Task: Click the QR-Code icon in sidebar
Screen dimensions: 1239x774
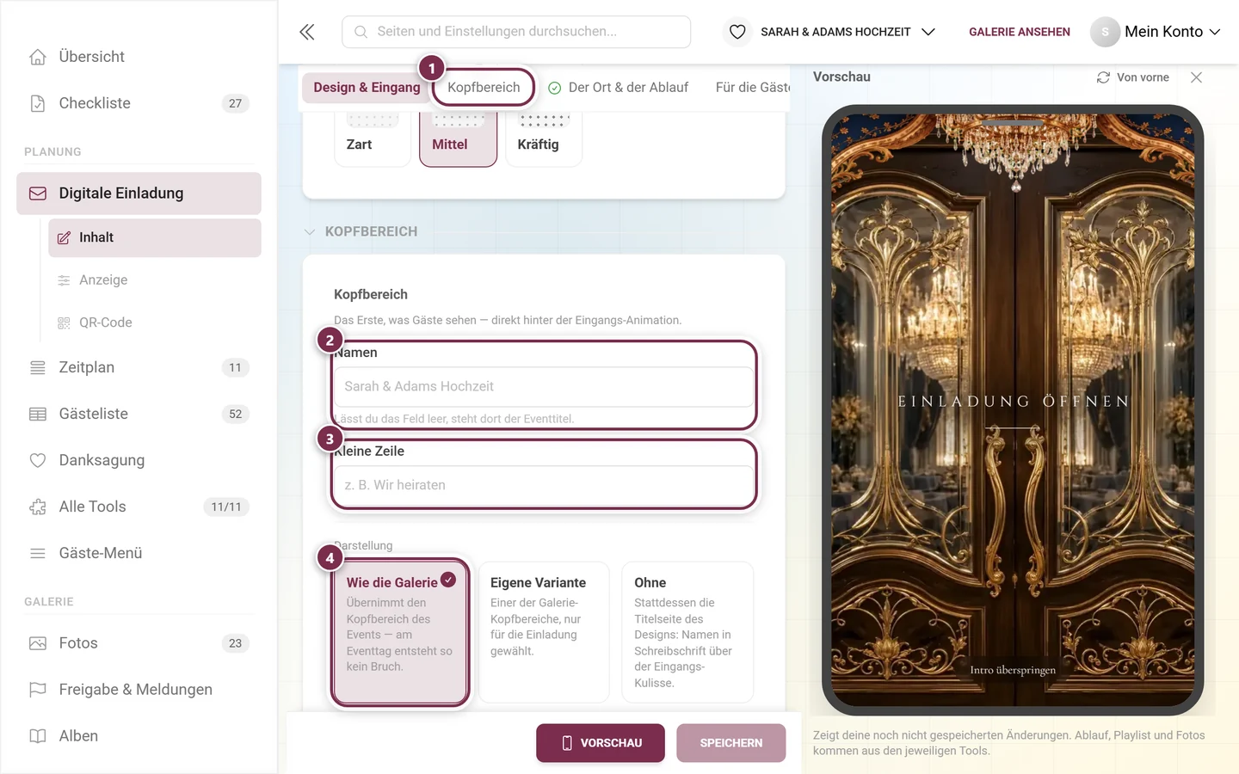Action: [x=64, y=322]
